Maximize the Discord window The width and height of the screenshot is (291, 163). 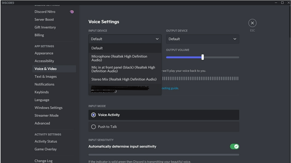pos(282,3)
